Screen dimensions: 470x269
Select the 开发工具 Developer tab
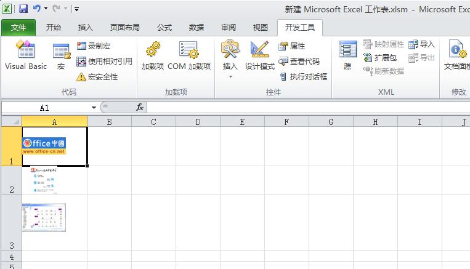[x=300, y=28]
